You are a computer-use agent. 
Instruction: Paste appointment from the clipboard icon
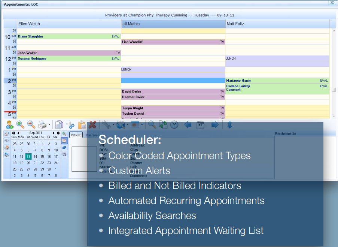click(82, 125)
